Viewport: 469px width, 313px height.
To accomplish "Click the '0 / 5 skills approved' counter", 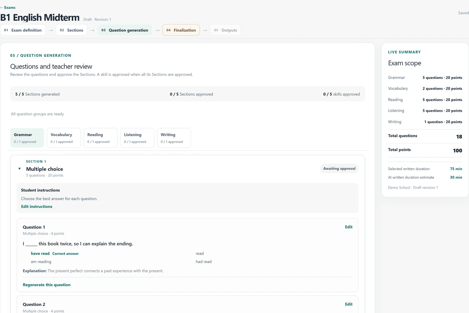I will click(341, 94).
